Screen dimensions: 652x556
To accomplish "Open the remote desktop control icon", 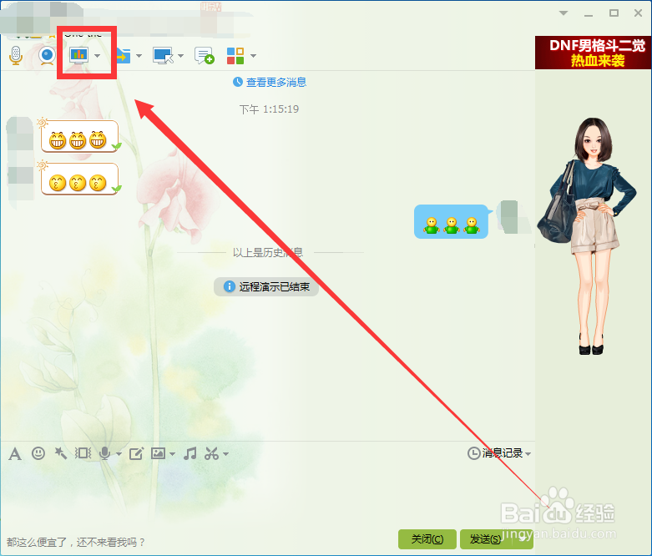I will point(163,55).
